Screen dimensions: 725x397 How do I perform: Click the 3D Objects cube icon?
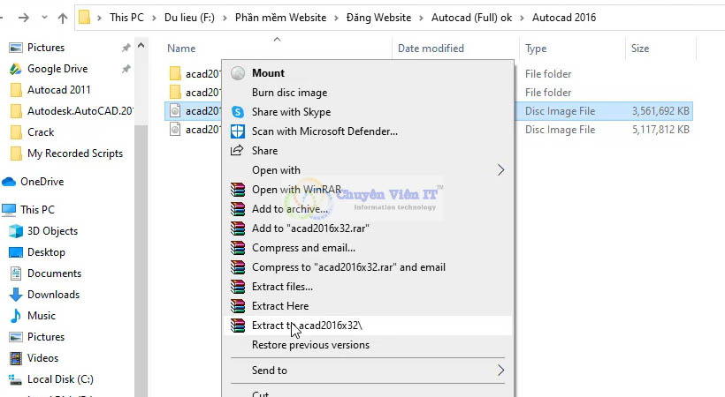click(x=16, y=231)
